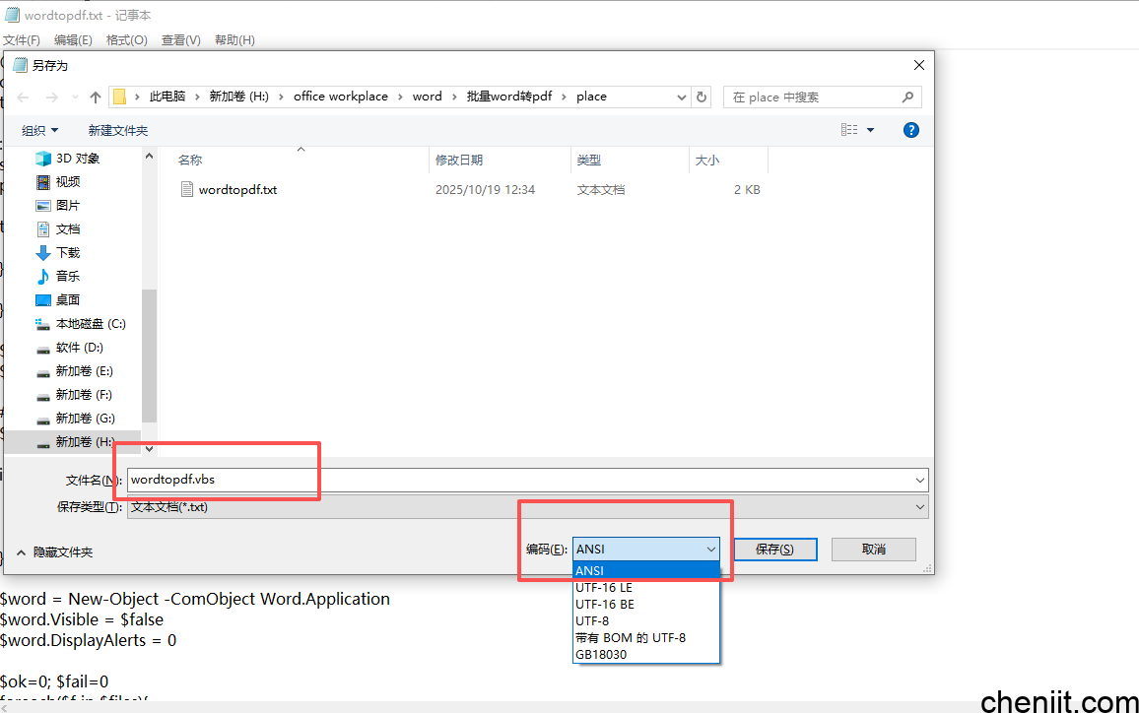Image resolution: width=1139 pixels, height=713 pixels.
Task: Click the 文件名 input field
Action: point(522,480)
